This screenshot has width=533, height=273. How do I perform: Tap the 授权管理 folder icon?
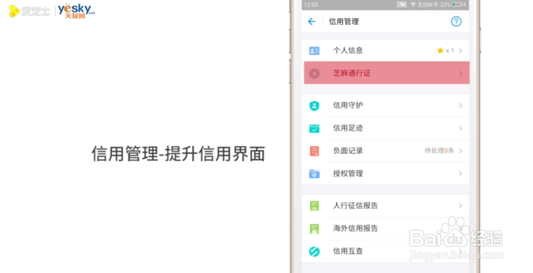click(314, 174)
